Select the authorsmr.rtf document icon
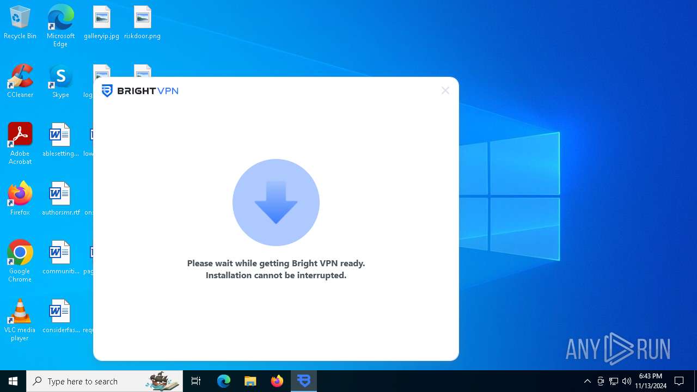This screenshot has width=697, height=392. 60,199
